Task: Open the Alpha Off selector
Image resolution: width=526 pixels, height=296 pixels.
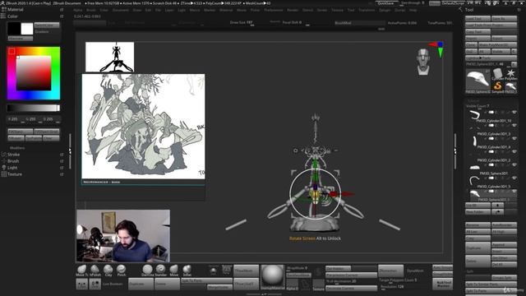Action: coord(293,284)
